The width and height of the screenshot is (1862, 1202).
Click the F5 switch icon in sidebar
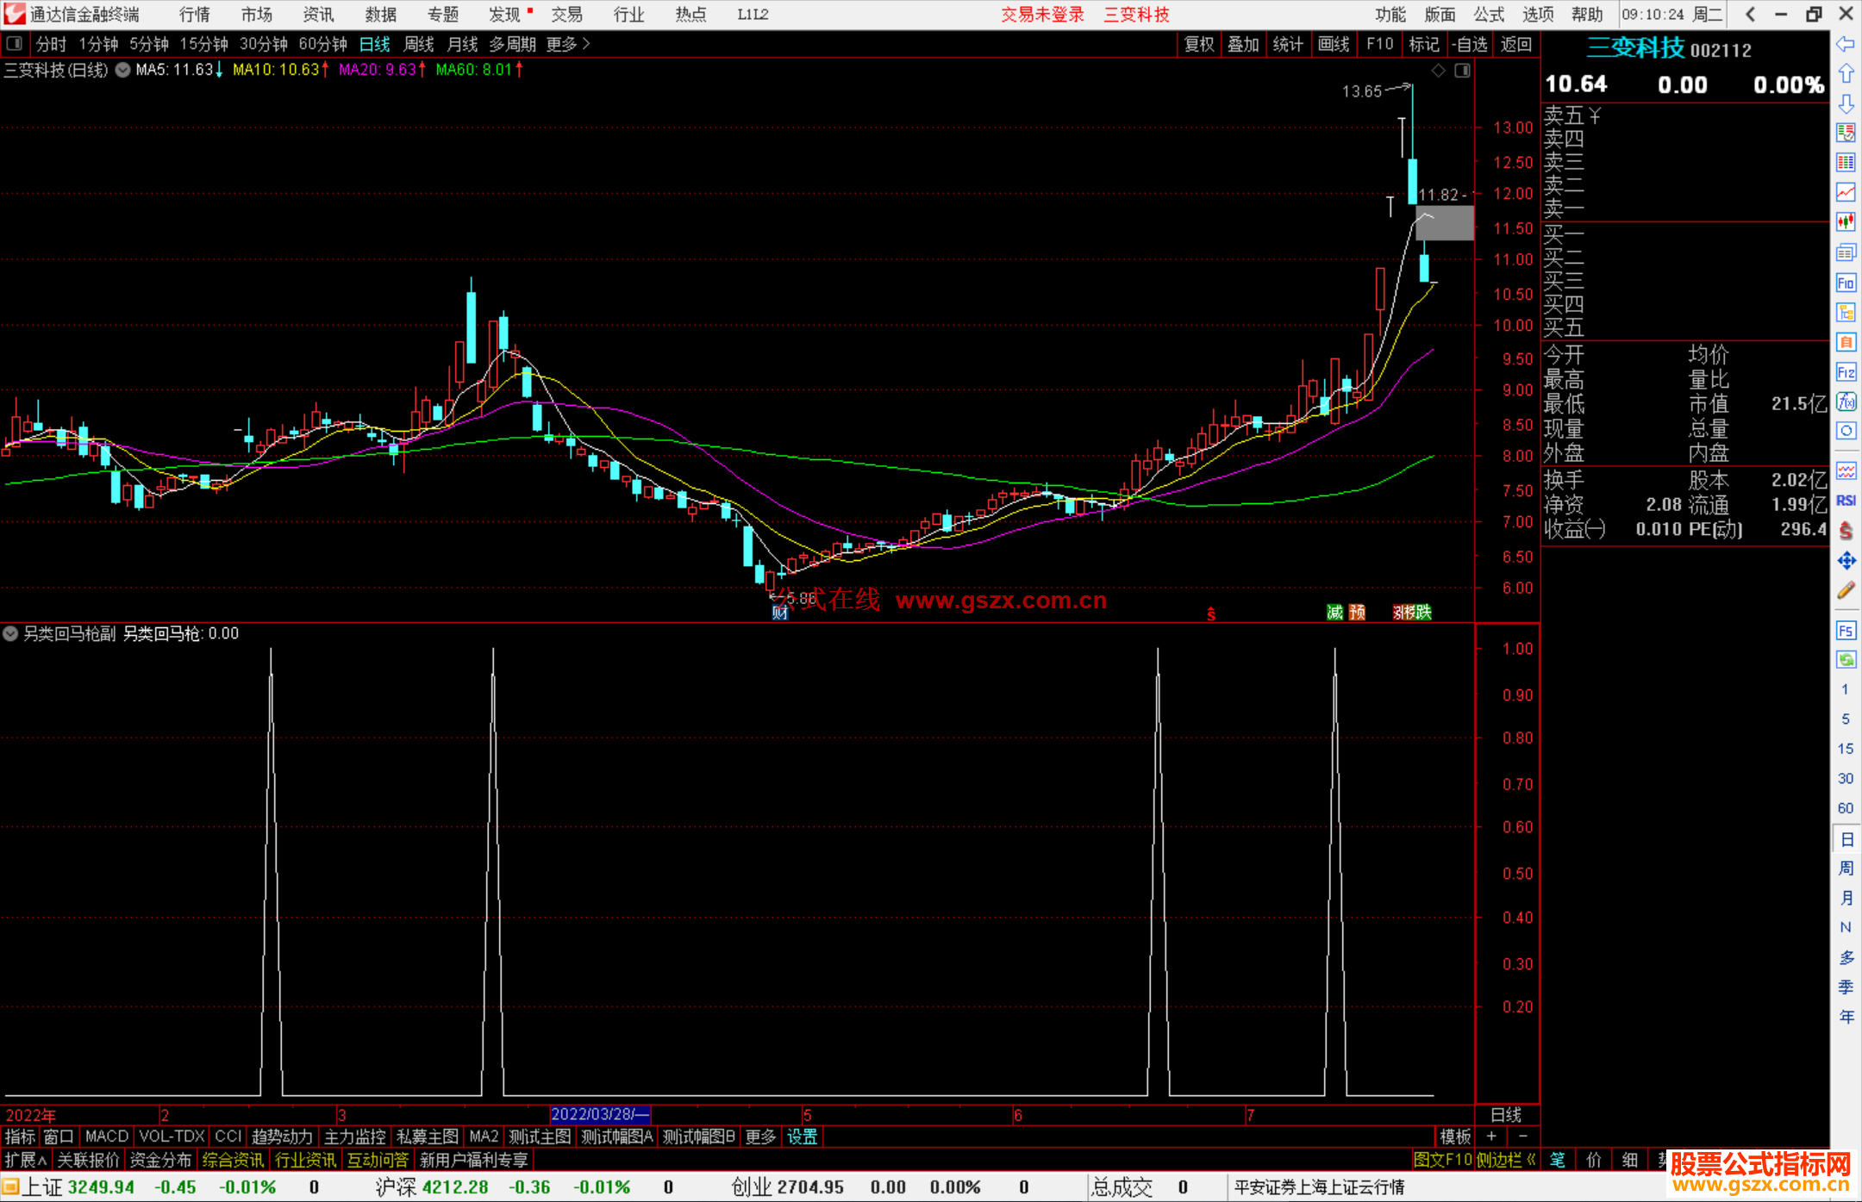tap(1846, 630)
